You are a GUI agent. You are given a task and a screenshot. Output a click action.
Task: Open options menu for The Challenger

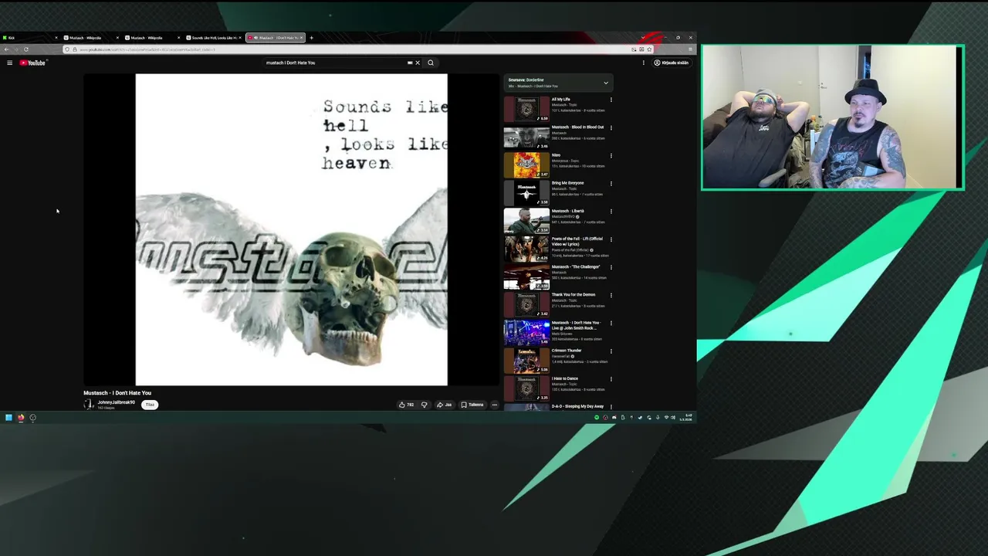tap(611, 267)
